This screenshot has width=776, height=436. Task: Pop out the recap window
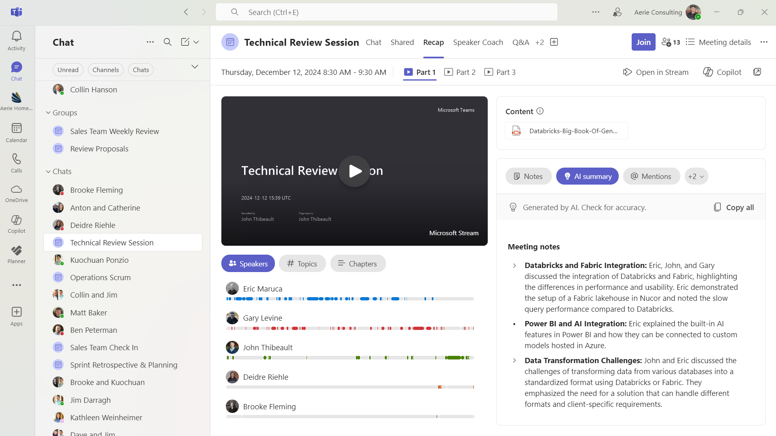(x=757, y=72)
